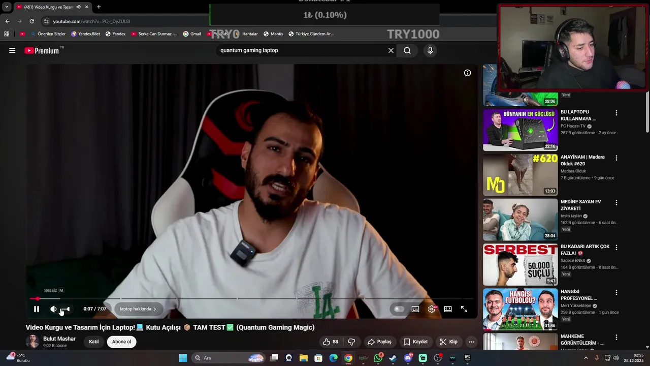Open the Gmail bookmark
Image resolution: width=650 pixels, height=366 pixels.
(192, 34)
